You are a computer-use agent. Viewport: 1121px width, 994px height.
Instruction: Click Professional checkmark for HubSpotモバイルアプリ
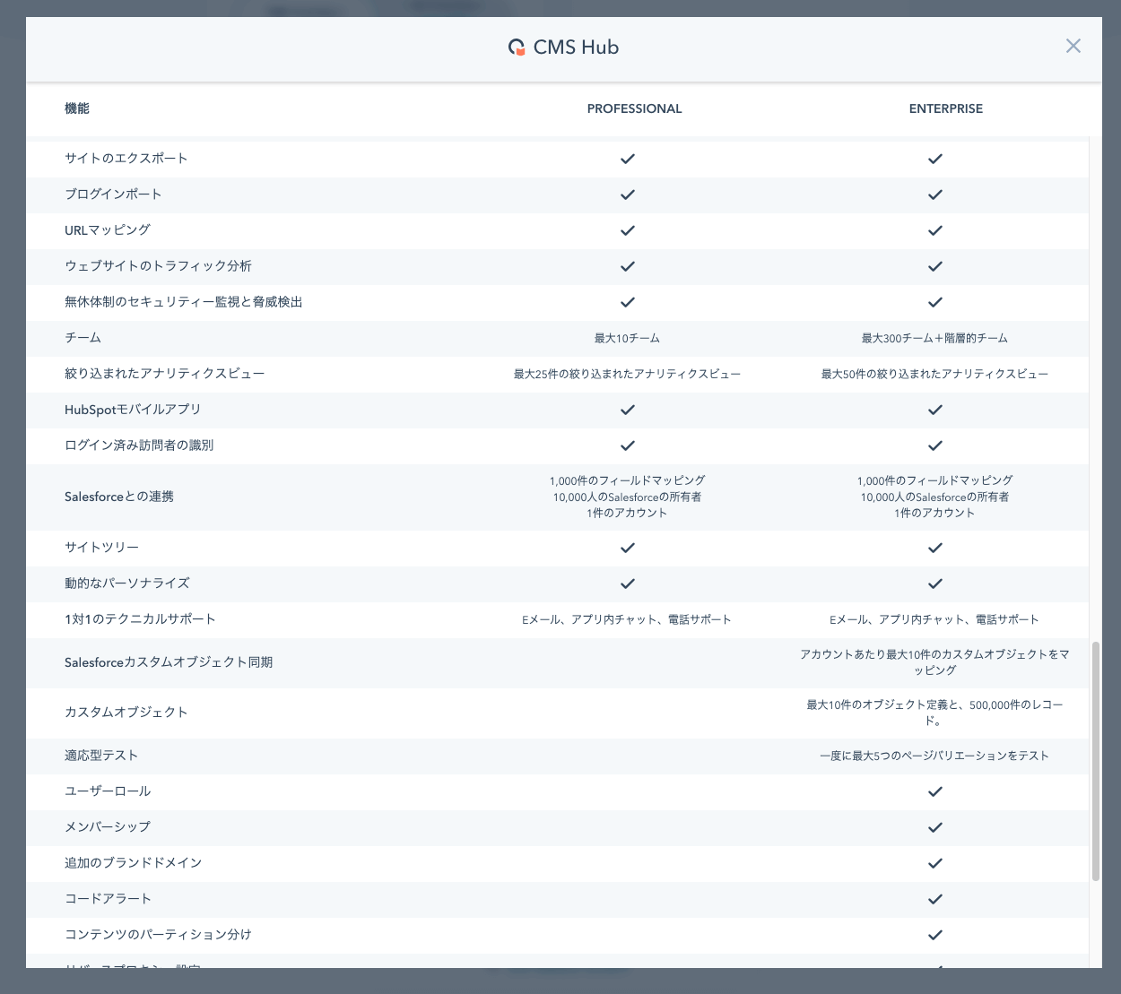(628, 410)
